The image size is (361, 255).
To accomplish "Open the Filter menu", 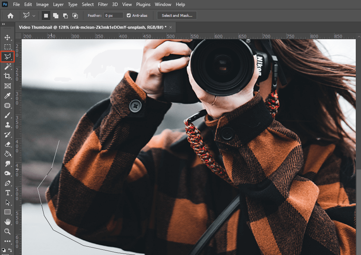I will 103,4.
